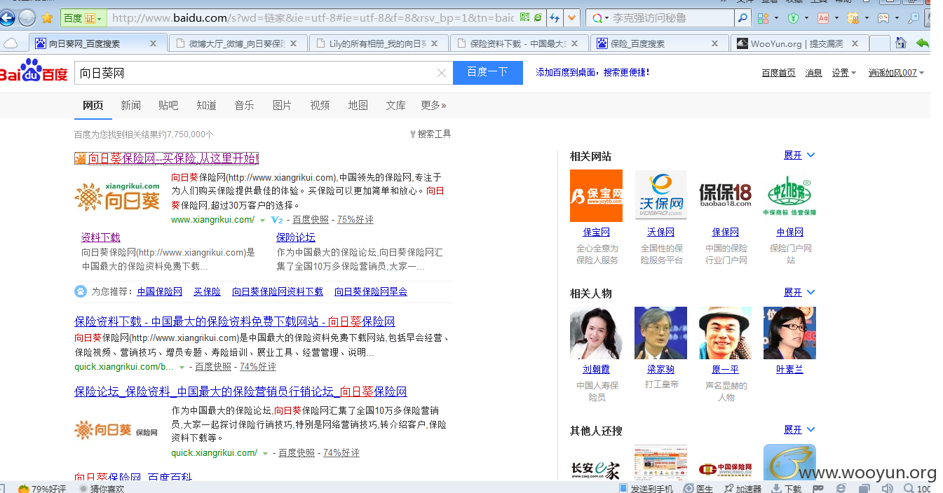Click the V2 verification badge icon
Image resolution: width=943 pixels, height=493 pixels.
coord(277,220)
